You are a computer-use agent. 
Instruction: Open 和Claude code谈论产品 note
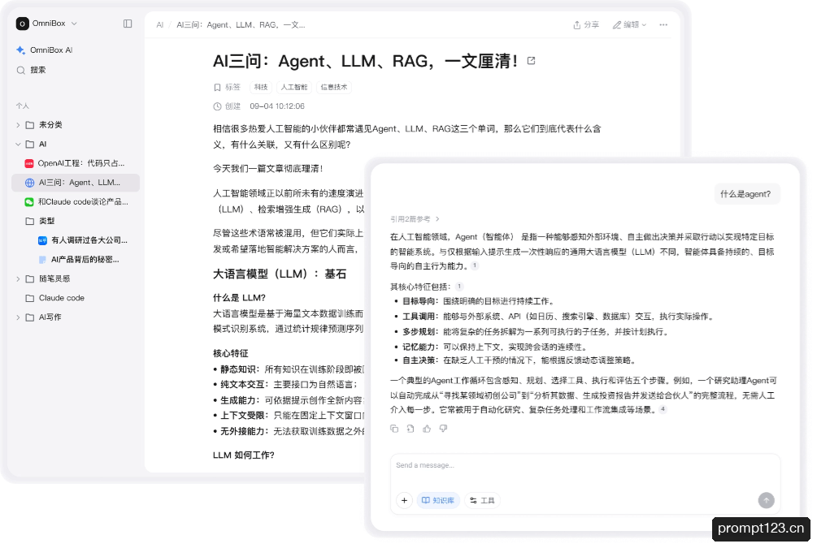(76, 202)
